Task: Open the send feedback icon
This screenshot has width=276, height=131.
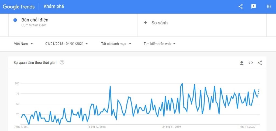Action: [253, 7]
